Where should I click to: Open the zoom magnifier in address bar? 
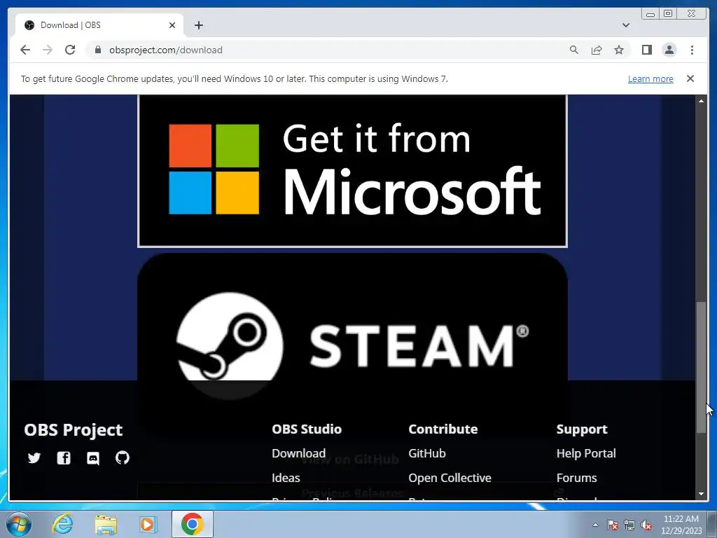pos(574,50)
